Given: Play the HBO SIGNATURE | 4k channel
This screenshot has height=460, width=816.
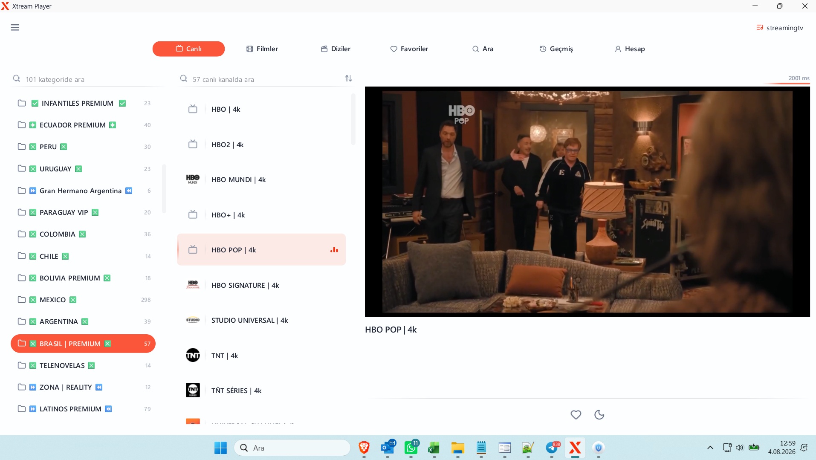Looking at the screenshot, I should tap(261, 285).
